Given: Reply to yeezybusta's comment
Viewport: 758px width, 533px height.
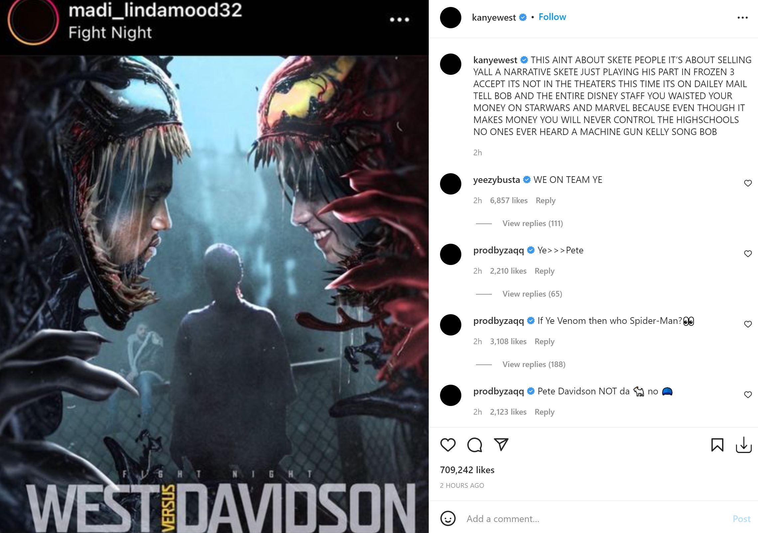Looking at the screenshot, I should pos(545,200).
